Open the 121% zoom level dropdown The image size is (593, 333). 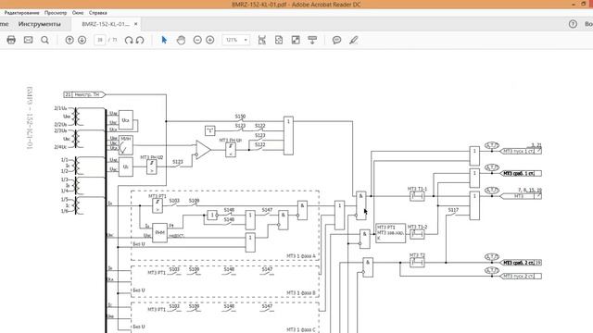236,40
